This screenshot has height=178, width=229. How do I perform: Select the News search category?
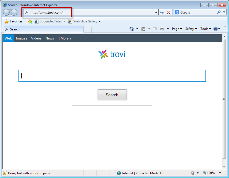(50, 38)
